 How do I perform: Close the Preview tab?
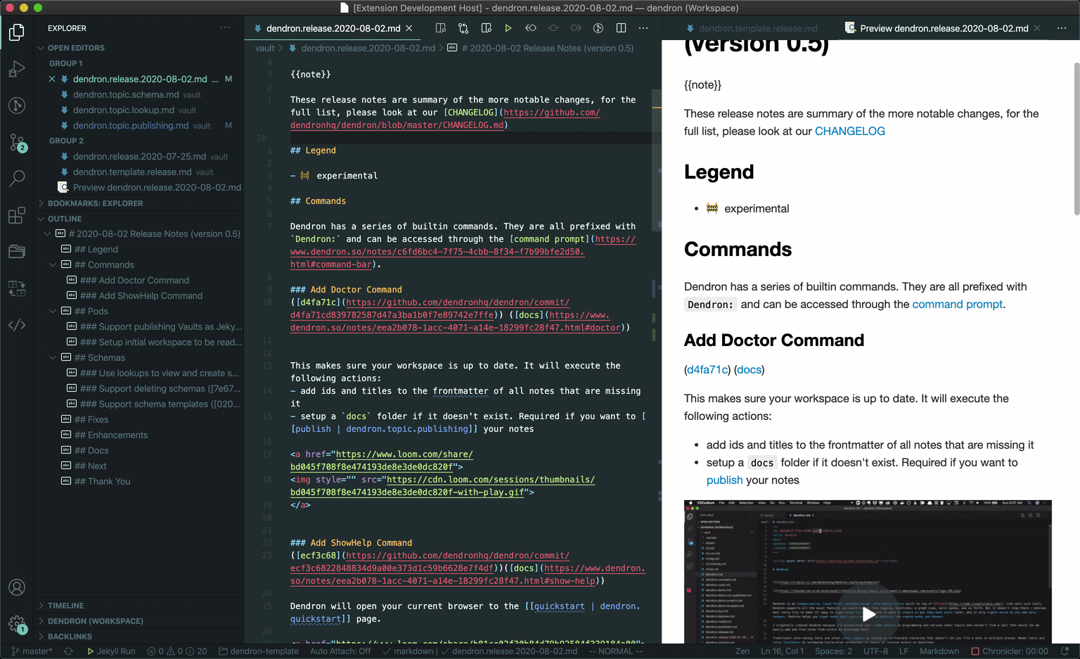pos(1037,28)
